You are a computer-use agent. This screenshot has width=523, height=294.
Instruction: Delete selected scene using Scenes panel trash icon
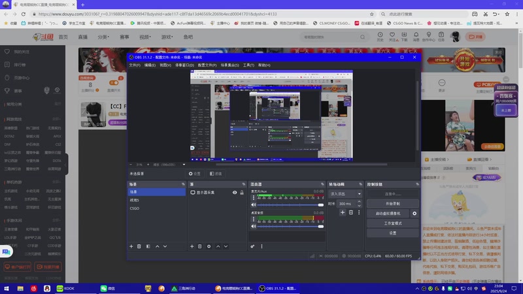139,246
